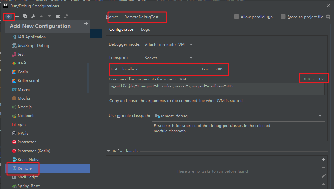Click the Host input field
334x189 pixels.
pyautogui.click(x=158, y=69)
